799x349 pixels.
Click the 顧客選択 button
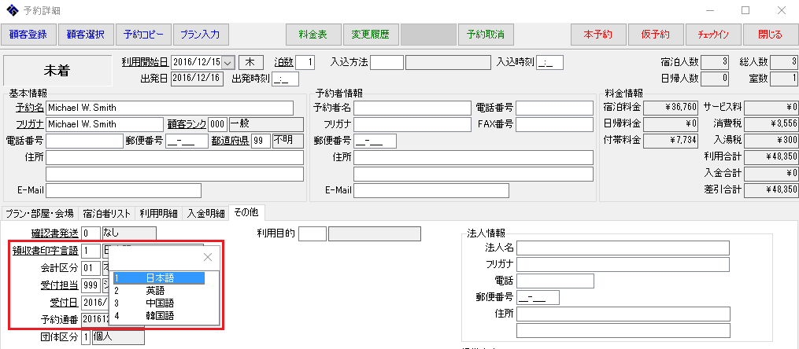click(x=86, y=35)
